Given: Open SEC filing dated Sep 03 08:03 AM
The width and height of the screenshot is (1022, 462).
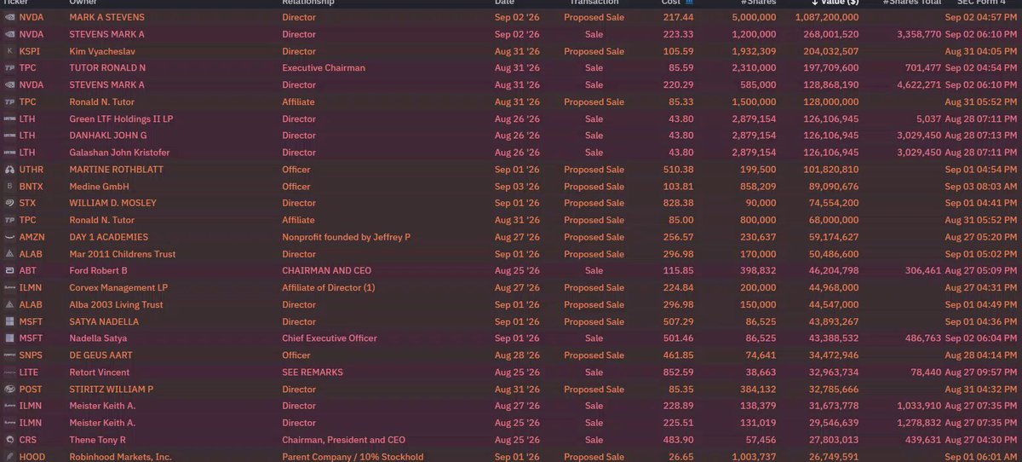Looking at the screenshot, I should 981,187.
